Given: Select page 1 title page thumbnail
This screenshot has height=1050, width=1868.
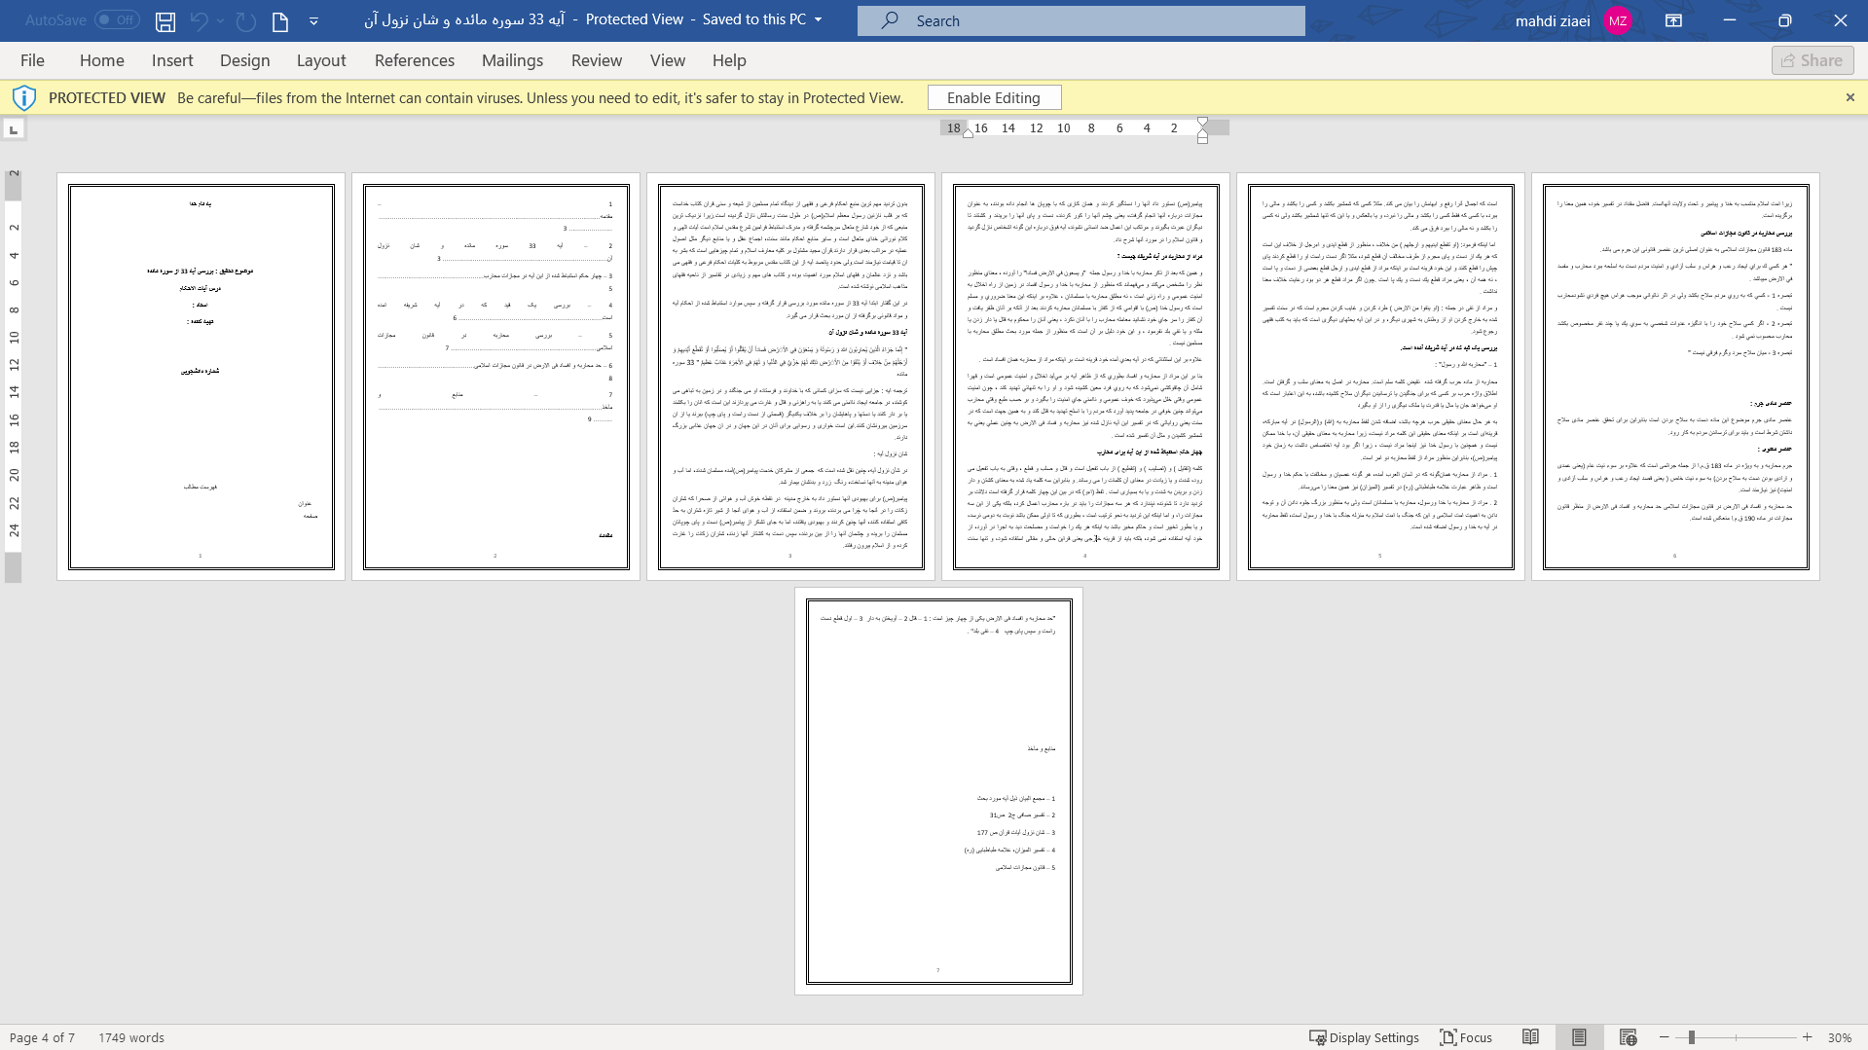Looking at the screenshot, I should tap(201, 377).
